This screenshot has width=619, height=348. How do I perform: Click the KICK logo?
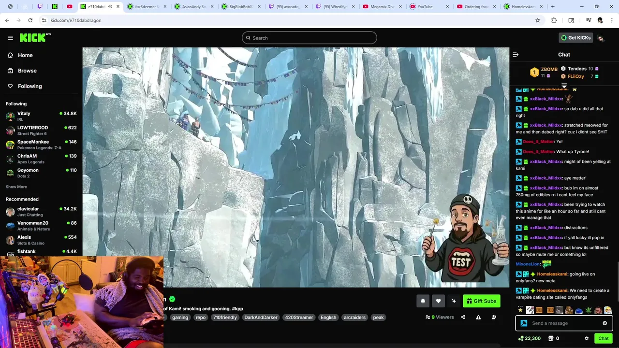tap(35, 38)
